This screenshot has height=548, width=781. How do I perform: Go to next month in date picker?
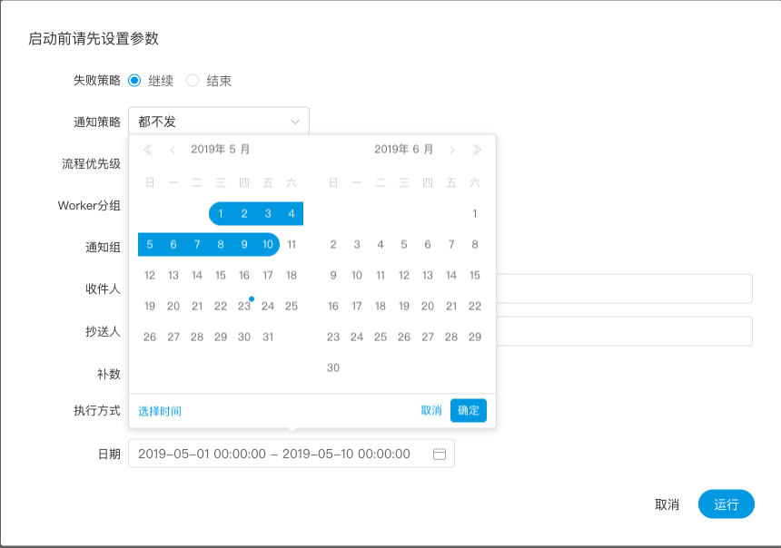[x=452, y=150]
